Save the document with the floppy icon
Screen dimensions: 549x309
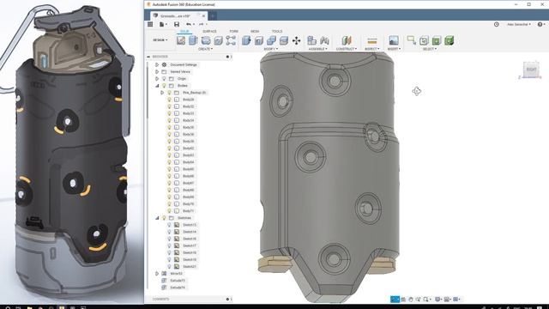177,24
